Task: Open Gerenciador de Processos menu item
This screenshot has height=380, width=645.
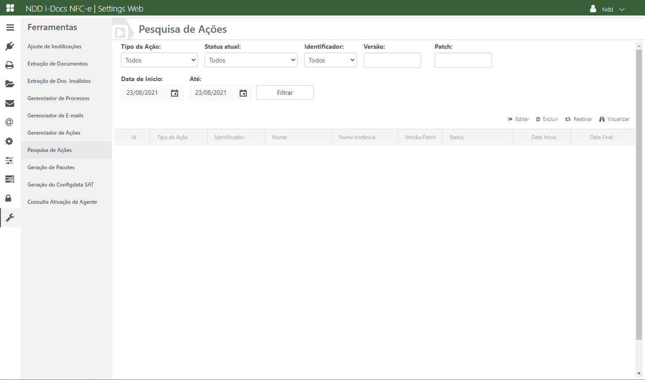Action: [x=58, y=98]
